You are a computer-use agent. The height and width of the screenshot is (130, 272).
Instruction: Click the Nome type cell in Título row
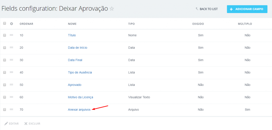point(132,35)
